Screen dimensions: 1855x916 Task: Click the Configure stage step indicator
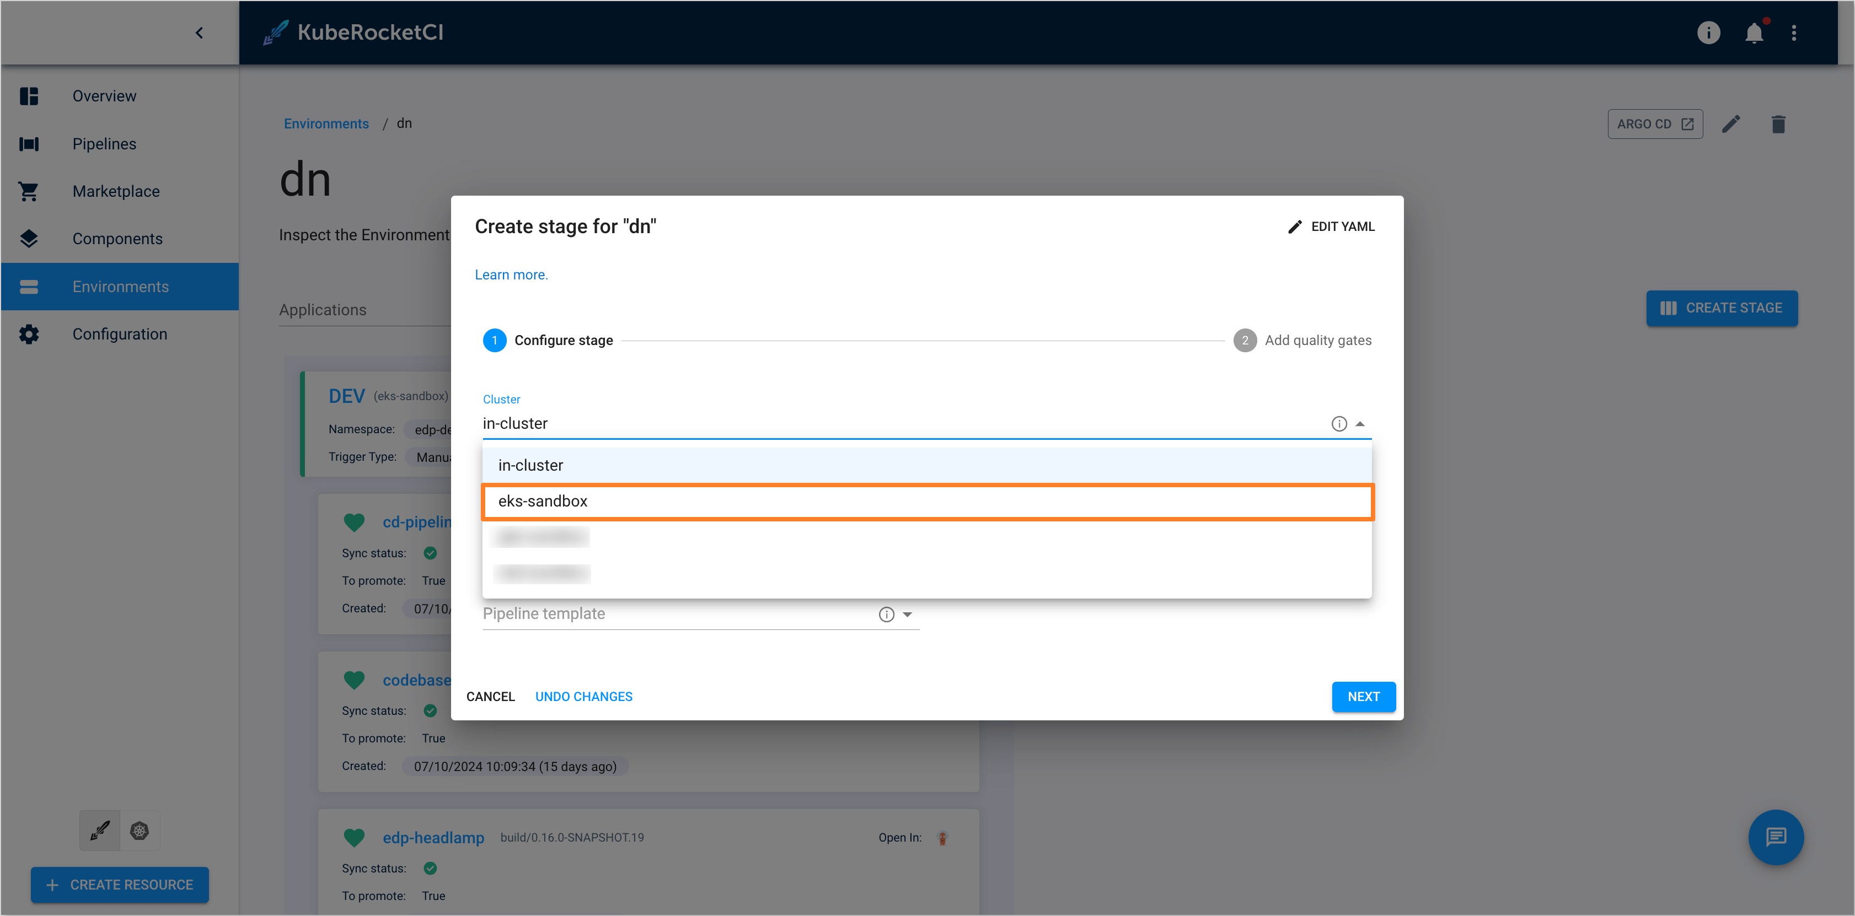coord(494,341)
